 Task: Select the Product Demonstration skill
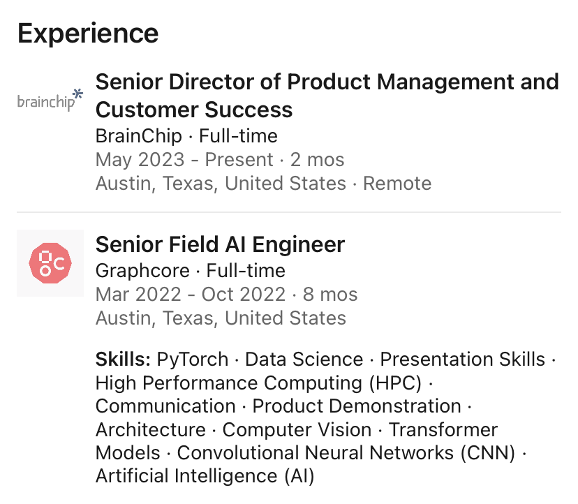357,406
